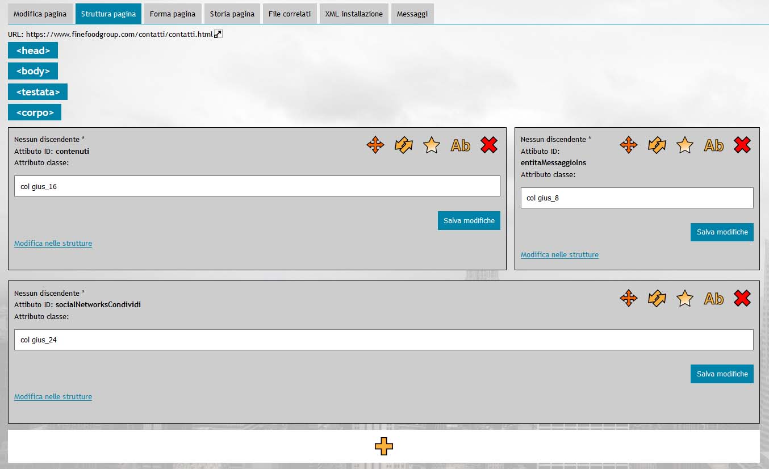Save changes for the contenuti block
Image resolution: width=769 pixels, height=469 pixels.
pos(469,220)
